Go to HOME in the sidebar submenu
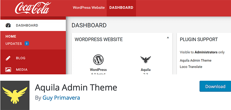This screenshot has width=231, height=110. [11, 37]
